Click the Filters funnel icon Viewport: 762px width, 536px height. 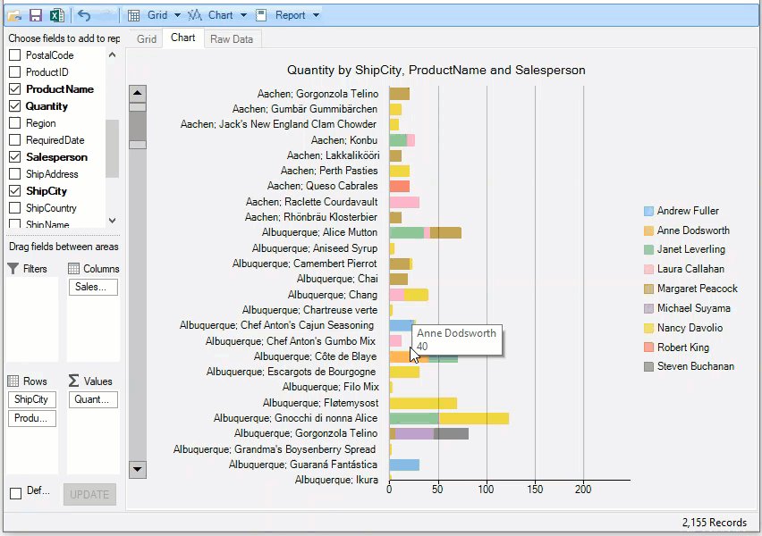[x=13, y=269]
